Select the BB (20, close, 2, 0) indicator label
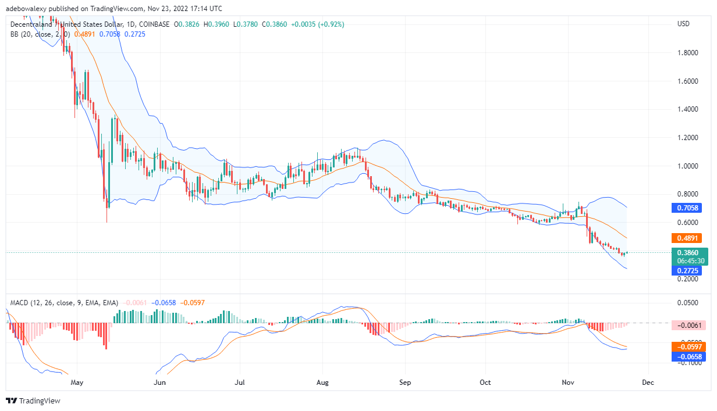The image size is (717, 411). [x=41, y=34]
